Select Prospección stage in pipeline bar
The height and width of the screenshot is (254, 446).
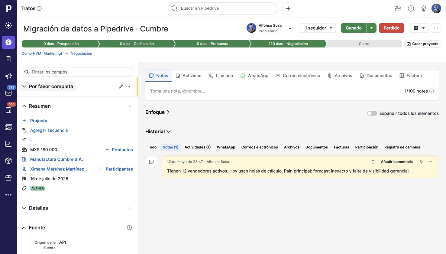point(60,44)
